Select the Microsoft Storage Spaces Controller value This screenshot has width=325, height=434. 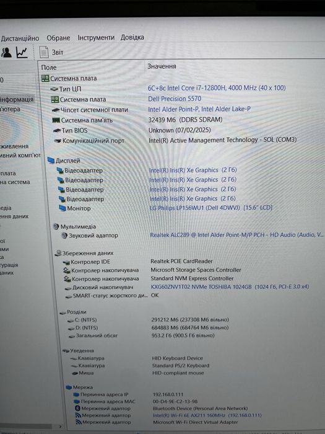tap(196, 270)
